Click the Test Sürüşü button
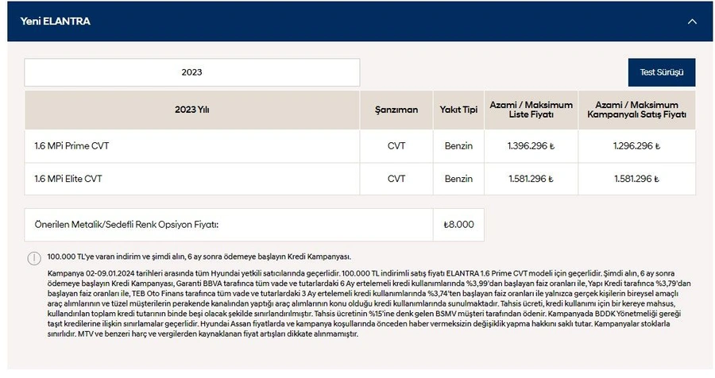715x378 pixels. [662, 72]
